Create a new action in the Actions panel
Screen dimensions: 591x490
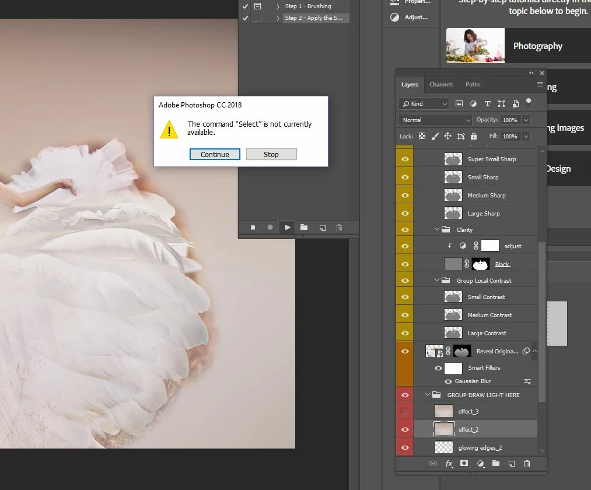pos(323,227)
